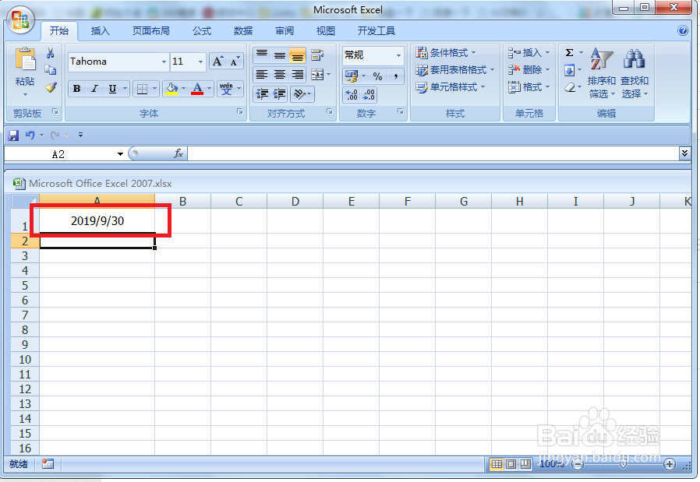The image size is (700, 482).
Task: Open the font name dropdown Tahoma
Action: pyautogui.click(x=164, y=62)
